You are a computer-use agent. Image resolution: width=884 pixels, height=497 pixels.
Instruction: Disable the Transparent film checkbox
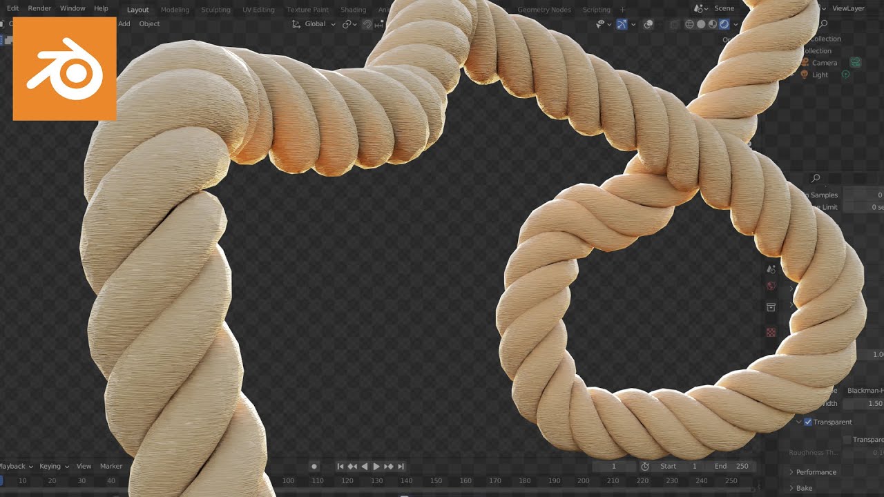point(808,422)
